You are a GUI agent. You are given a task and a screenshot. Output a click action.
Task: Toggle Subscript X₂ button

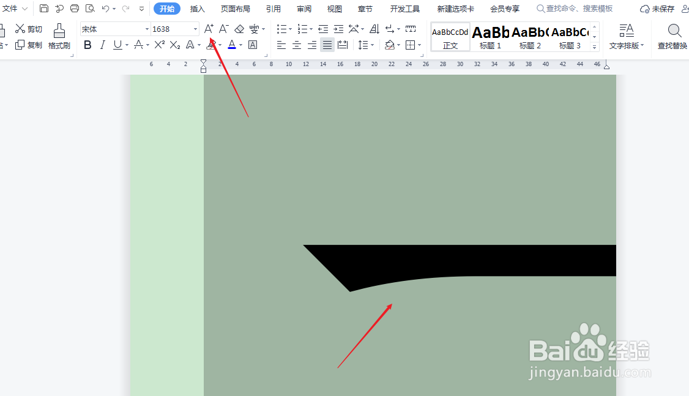[x=175, y=45]
